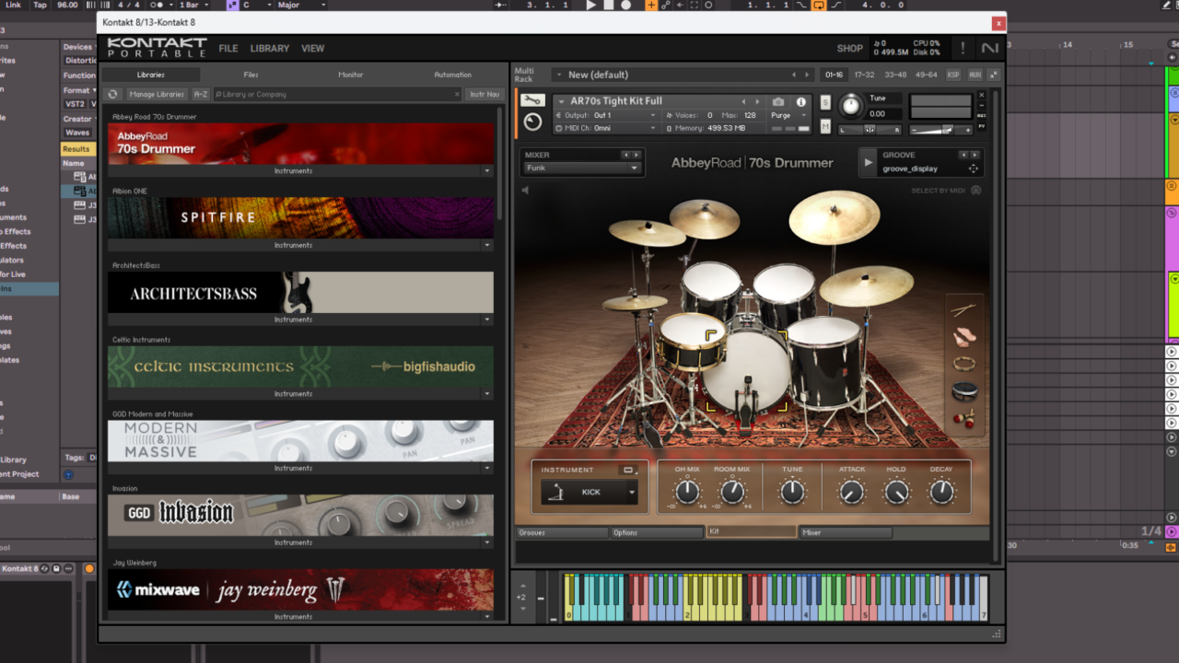
Task: Select the drumsticks articulation icon
Action: [x=964, y=311]
